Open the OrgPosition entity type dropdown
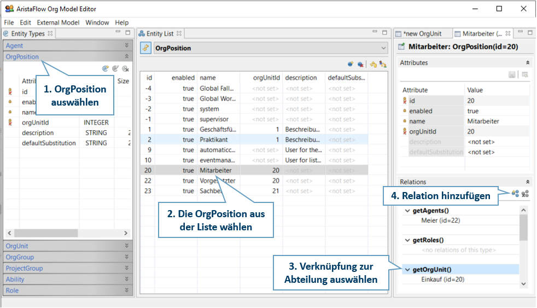This screenshot has width=537, height=308. point(383,48)
